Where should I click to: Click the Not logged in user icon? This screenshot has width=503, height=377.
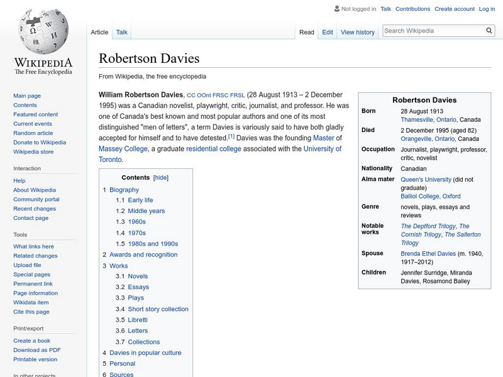(336, 9)
